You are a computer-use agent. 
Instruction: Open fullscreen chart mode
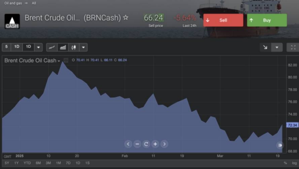pos(293,47)
